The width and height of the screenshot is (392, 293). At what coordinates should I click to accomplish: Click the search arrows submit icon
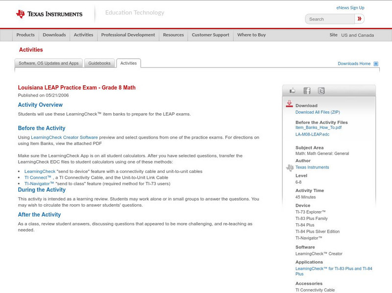coord(359,19)
